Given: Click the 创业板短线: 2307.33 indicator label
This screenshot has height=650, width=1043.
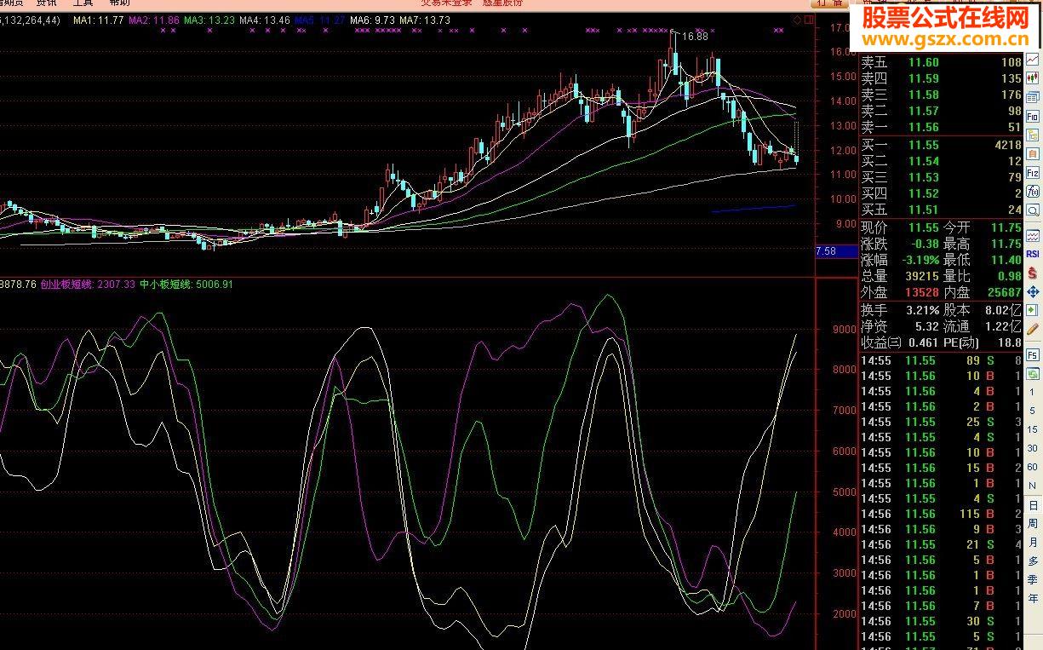Looking at the screenshot, I should pyautogui.click(x=88, y=285).
